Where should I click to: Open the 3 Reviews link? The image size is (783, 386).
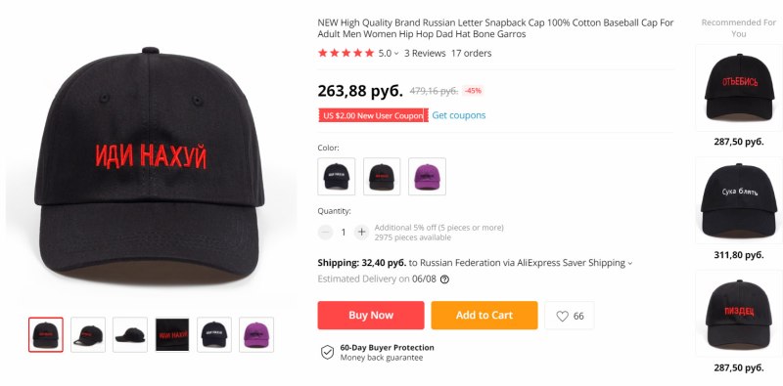coord(425,54)
